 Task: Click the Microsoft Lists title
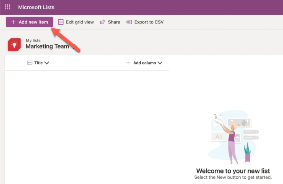pyautogui.click(x=36, y=7)
